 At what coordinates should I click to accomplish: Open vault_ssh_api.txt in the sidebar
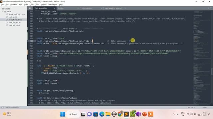click(15, 22)
